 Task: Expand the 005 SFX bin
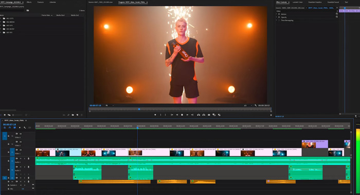pyautogui.click(x=1, y=32)
